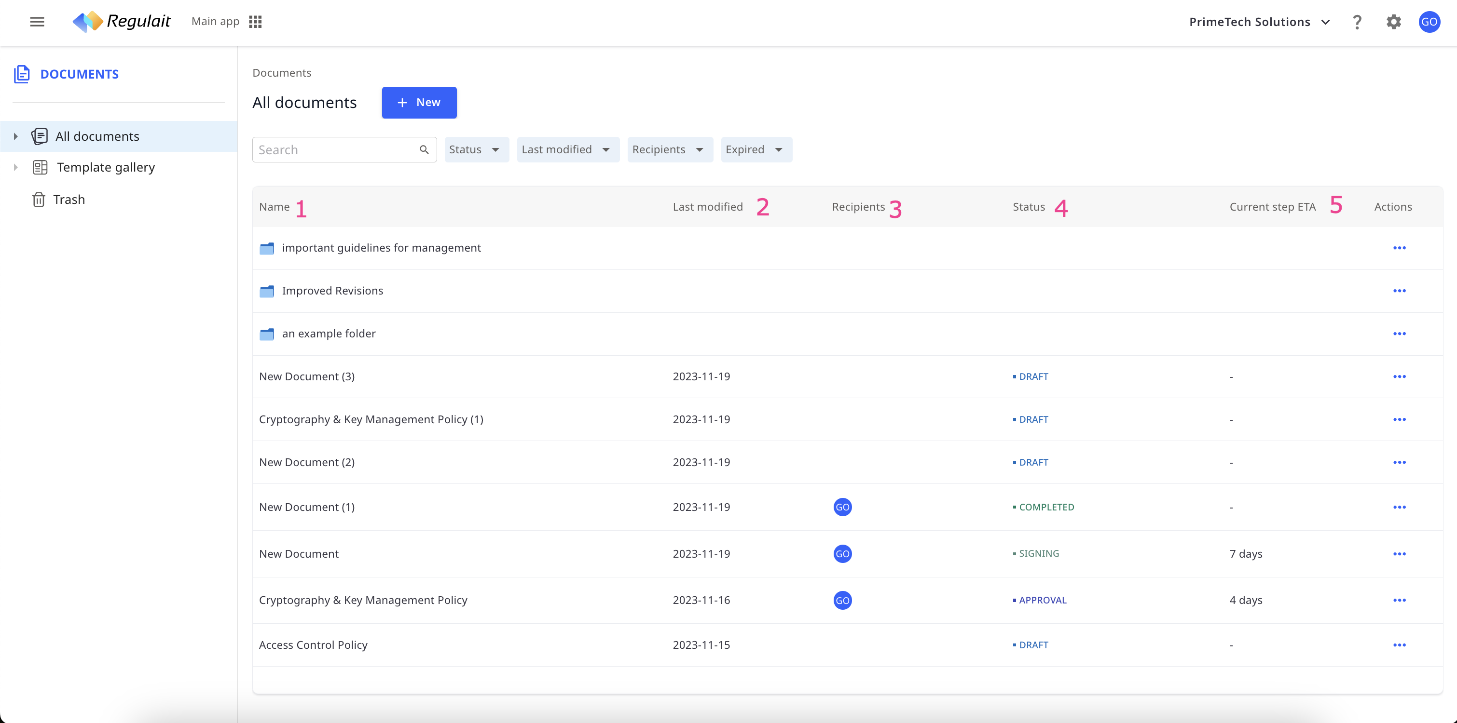Click the search magnifier icon
This screenshot has height=723, width=1457.
[424, 150]
